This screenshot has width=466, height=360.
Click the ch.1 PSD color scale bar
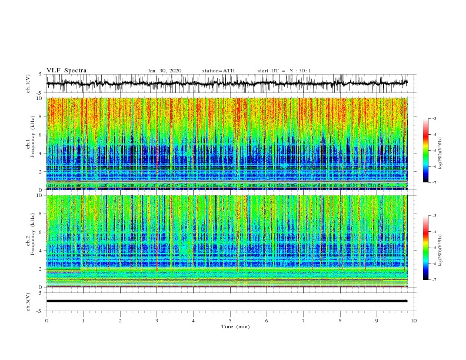[425, 150]
